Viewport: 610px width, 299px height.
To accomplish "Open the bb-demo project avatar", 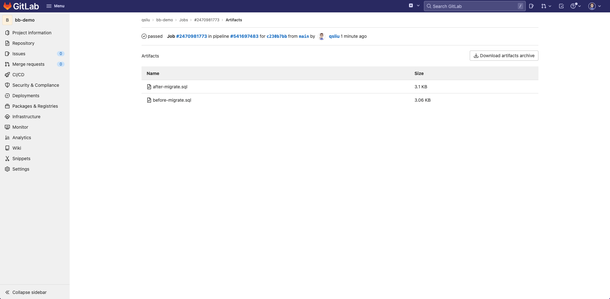I will 7,20.
